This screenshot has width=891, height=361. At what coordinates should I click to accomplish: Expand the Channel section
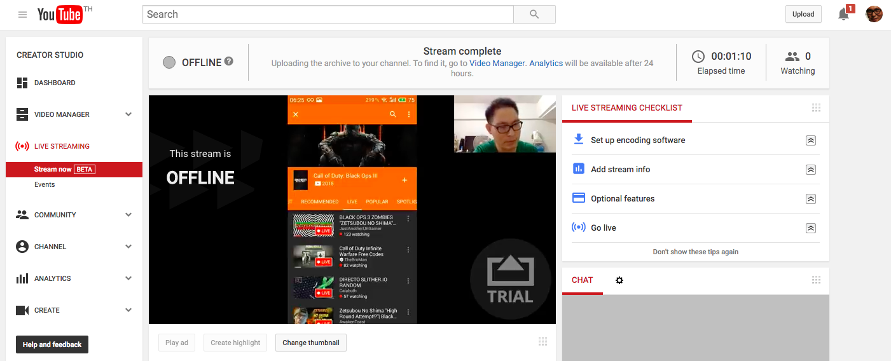[128, 247]
